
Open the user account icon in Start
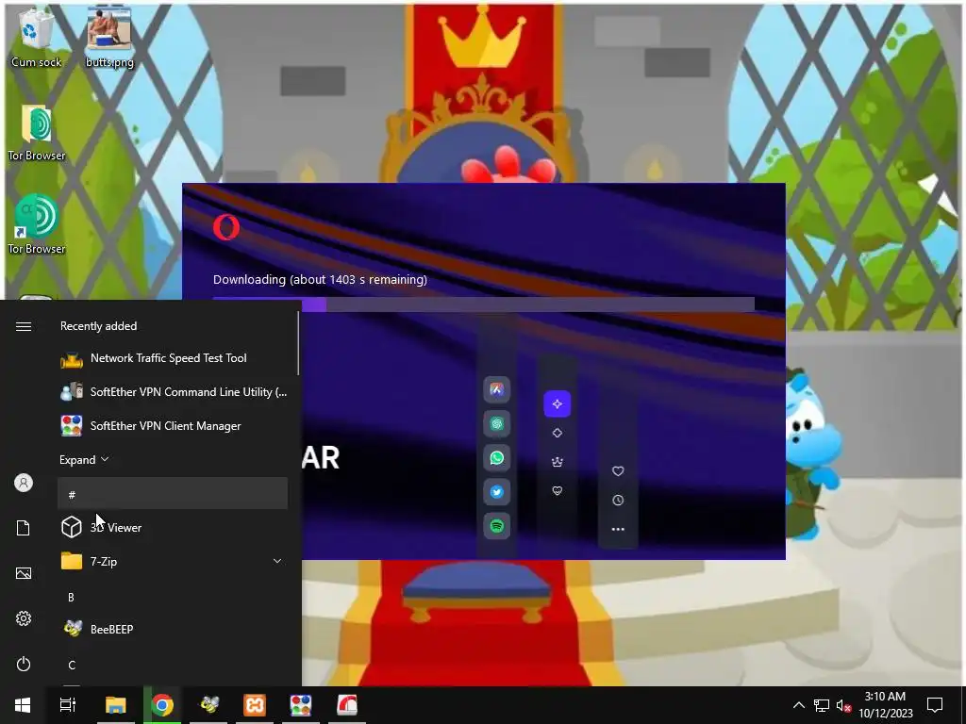click(x=24, y=483)
